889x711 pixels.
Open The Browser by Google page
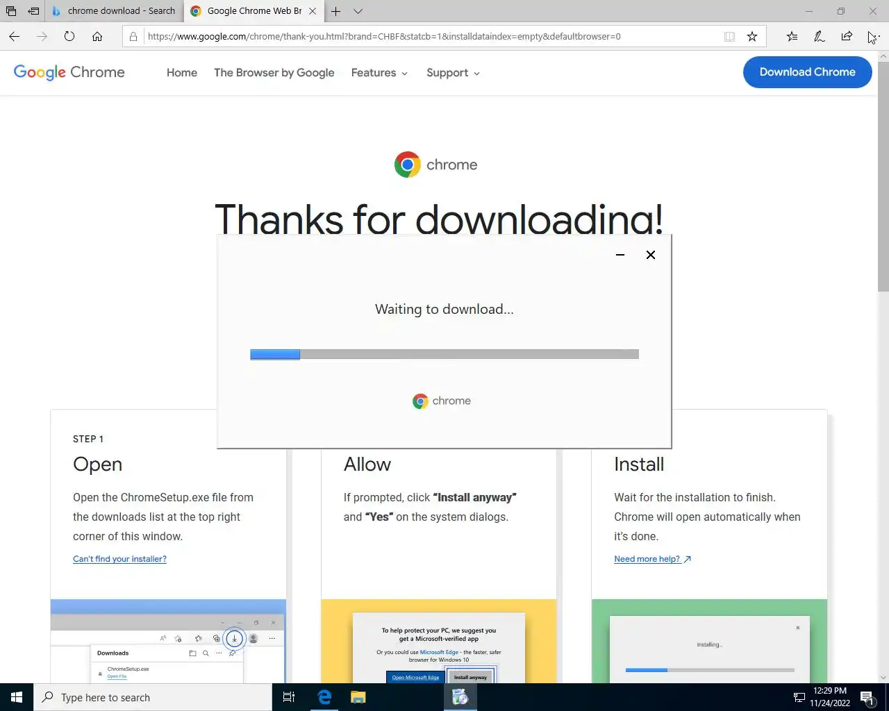point(274,72)
